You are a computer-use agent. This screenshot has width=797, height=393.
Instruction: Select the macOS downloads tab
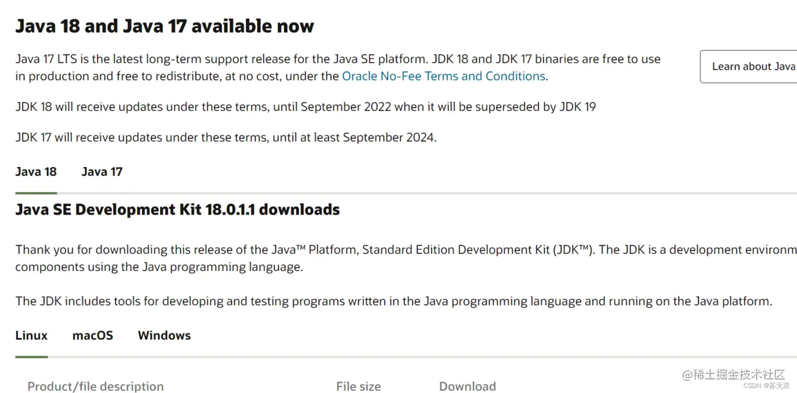coord(93,335)
